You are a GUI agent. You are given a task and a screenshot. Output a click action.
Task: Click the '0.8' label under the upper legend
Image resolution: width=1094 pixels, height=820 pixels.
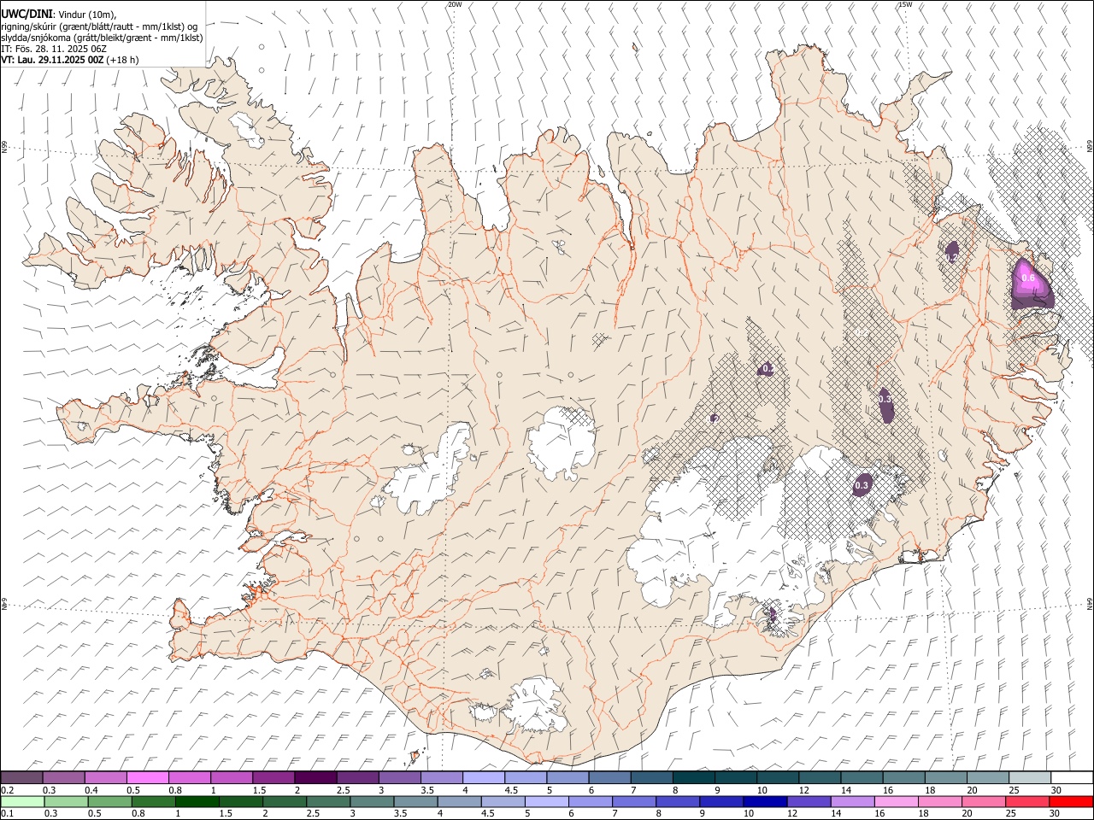point(175,790)
